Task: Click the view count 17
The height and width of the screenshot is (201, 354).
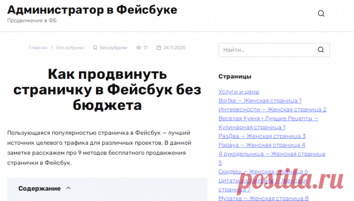Action: pos(145,48)
